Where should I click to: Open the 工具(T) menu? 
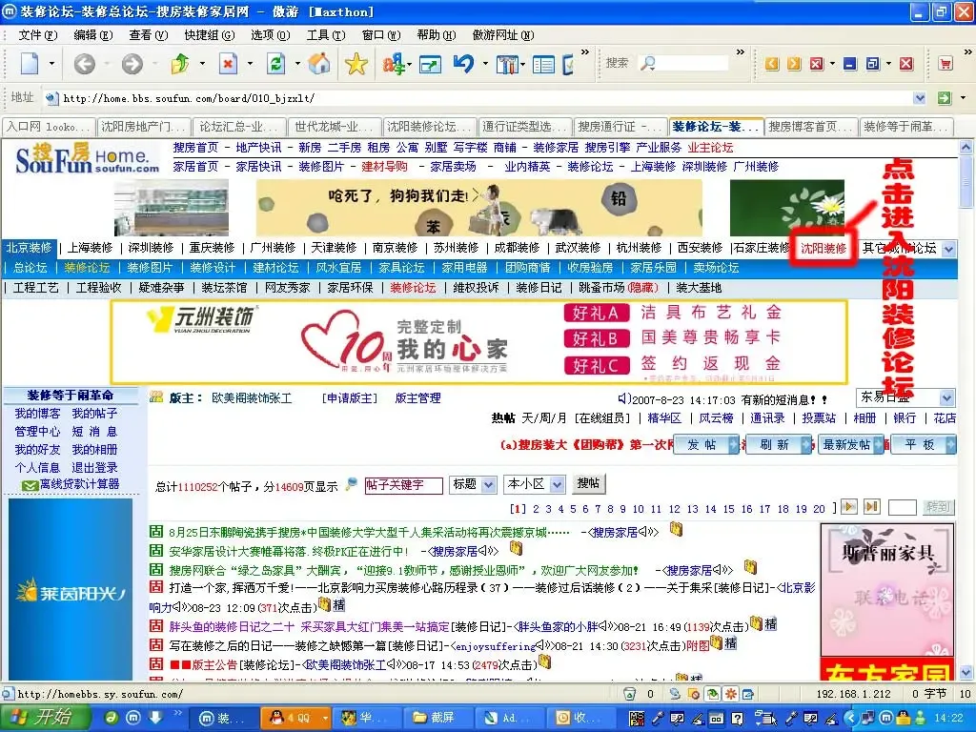click(x=326, y=35)
